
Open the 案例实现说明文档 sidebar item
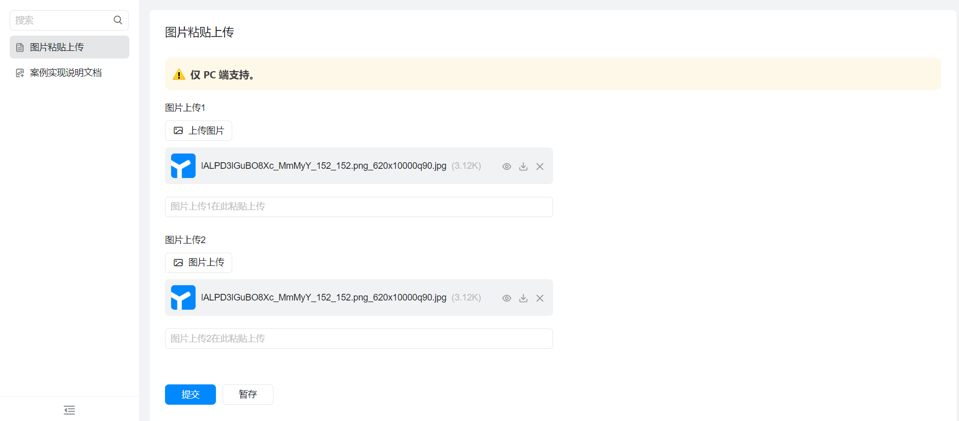coord(66,73)
